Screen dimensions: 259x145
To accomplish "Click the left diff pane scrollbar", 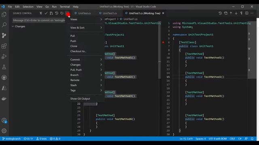I will [x=159, y=50].
